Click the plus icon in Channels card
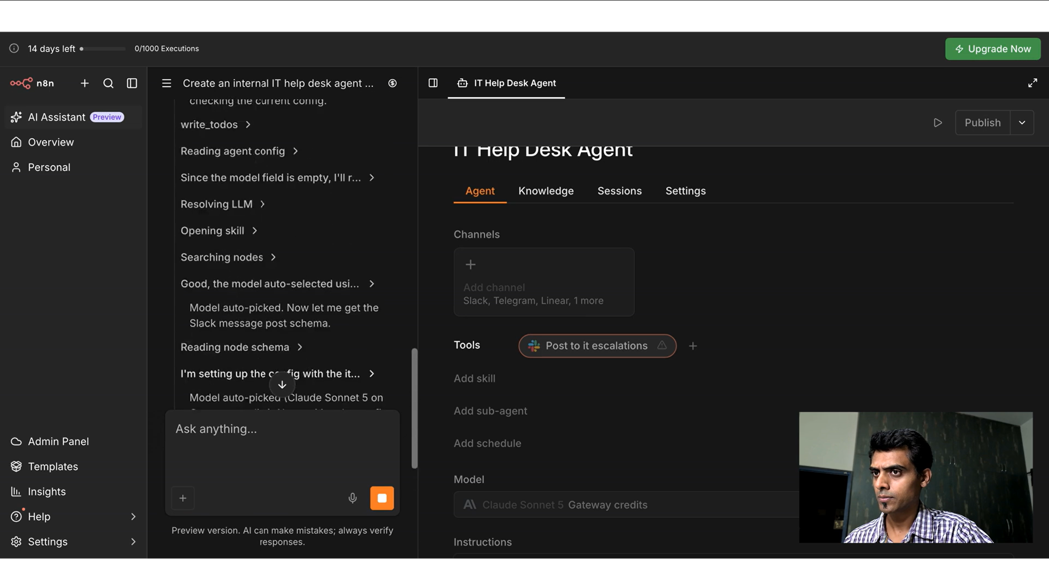 471,265
